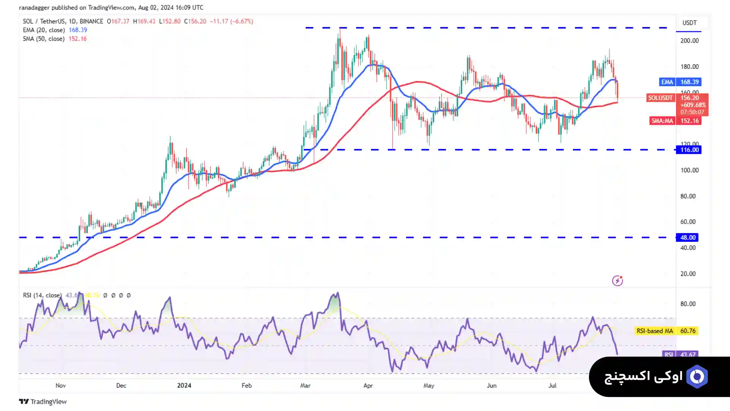Click the SOLUSDT 156.20 price label
The image size is (730, 411).
click(x=678, y=105)
